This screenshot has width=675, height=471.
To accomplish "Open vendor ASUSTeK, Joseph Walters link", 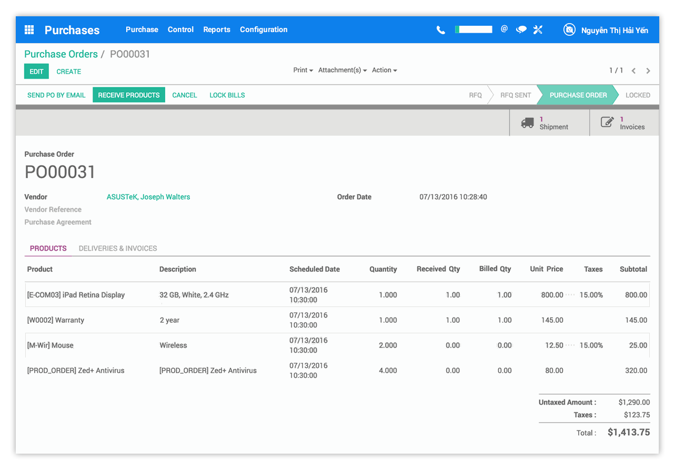I will pos(148,197).
